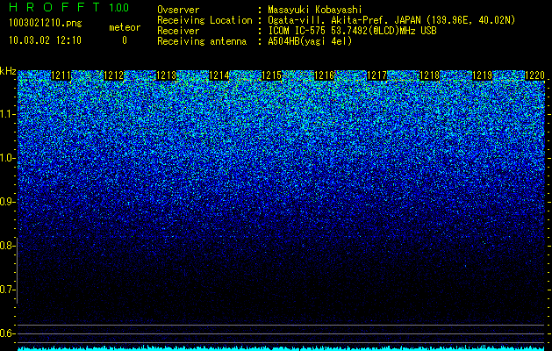The image size is (552, 351).
Task: Click the Ogata-vill. Akita-Pref. JAPAN location text
Action: 391,20
